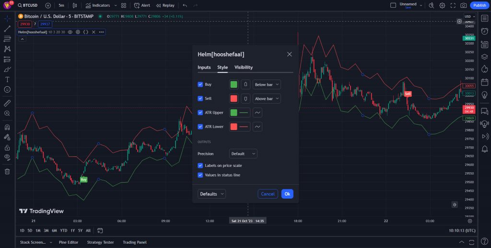Open the Defaults dropdown

click(x=211, y=194)
